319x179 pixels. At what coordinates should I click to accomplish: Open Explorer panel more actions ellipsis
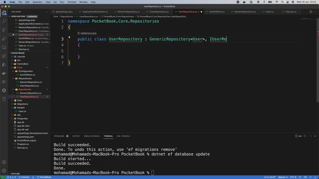(46, 12)
